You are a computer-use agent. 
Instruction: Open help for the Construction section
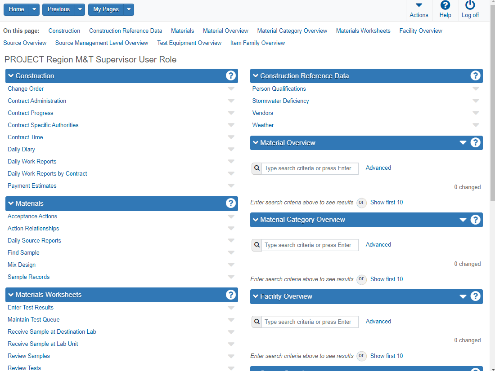pos(231,75)
